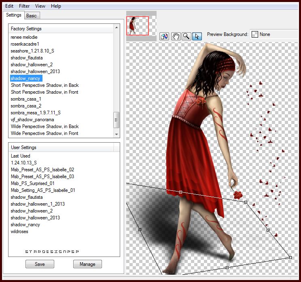Screen dimensions: 301x282
Task: Select the Zoom magnifier tool
Action: (x=186, y=36)
